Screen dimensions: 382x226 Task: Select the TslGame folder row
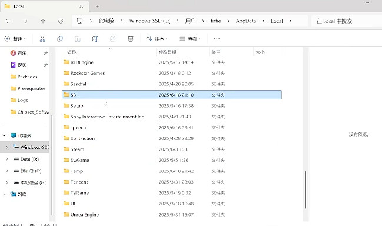[x=172, y=192]
